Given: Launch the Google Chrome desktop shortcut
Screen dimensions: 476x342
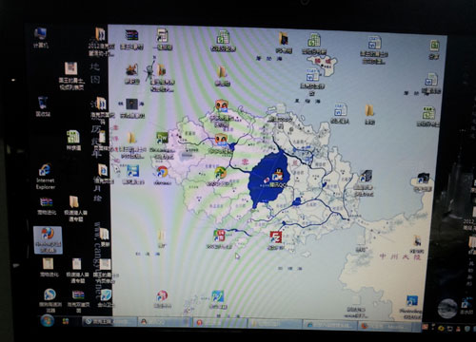Looking at the screenshot, I should 162,175.
